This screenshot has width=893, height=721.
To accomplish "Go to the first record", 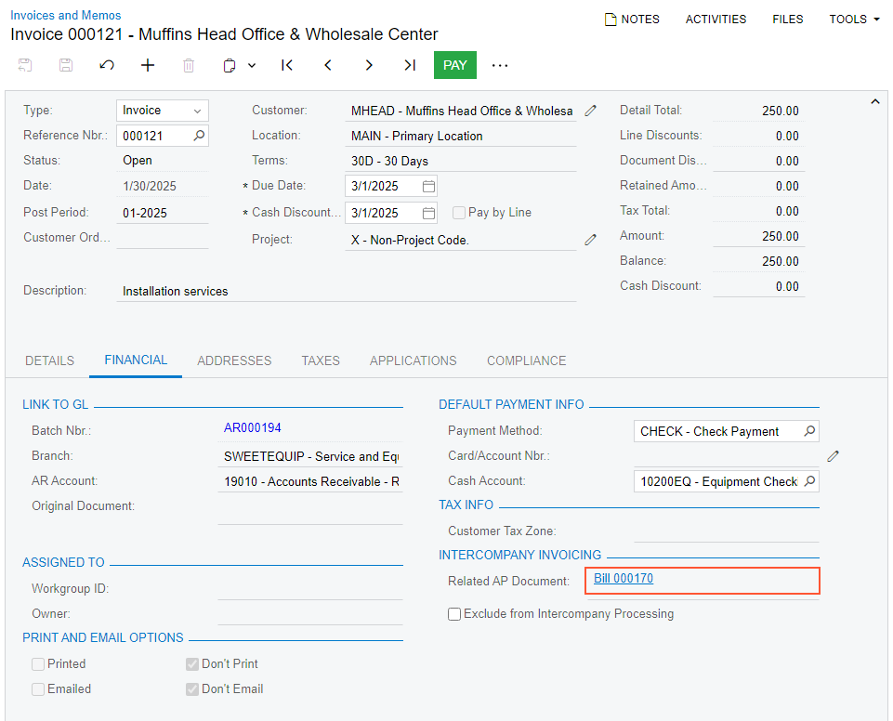I will pyautogui.click(x=287, y=65).
